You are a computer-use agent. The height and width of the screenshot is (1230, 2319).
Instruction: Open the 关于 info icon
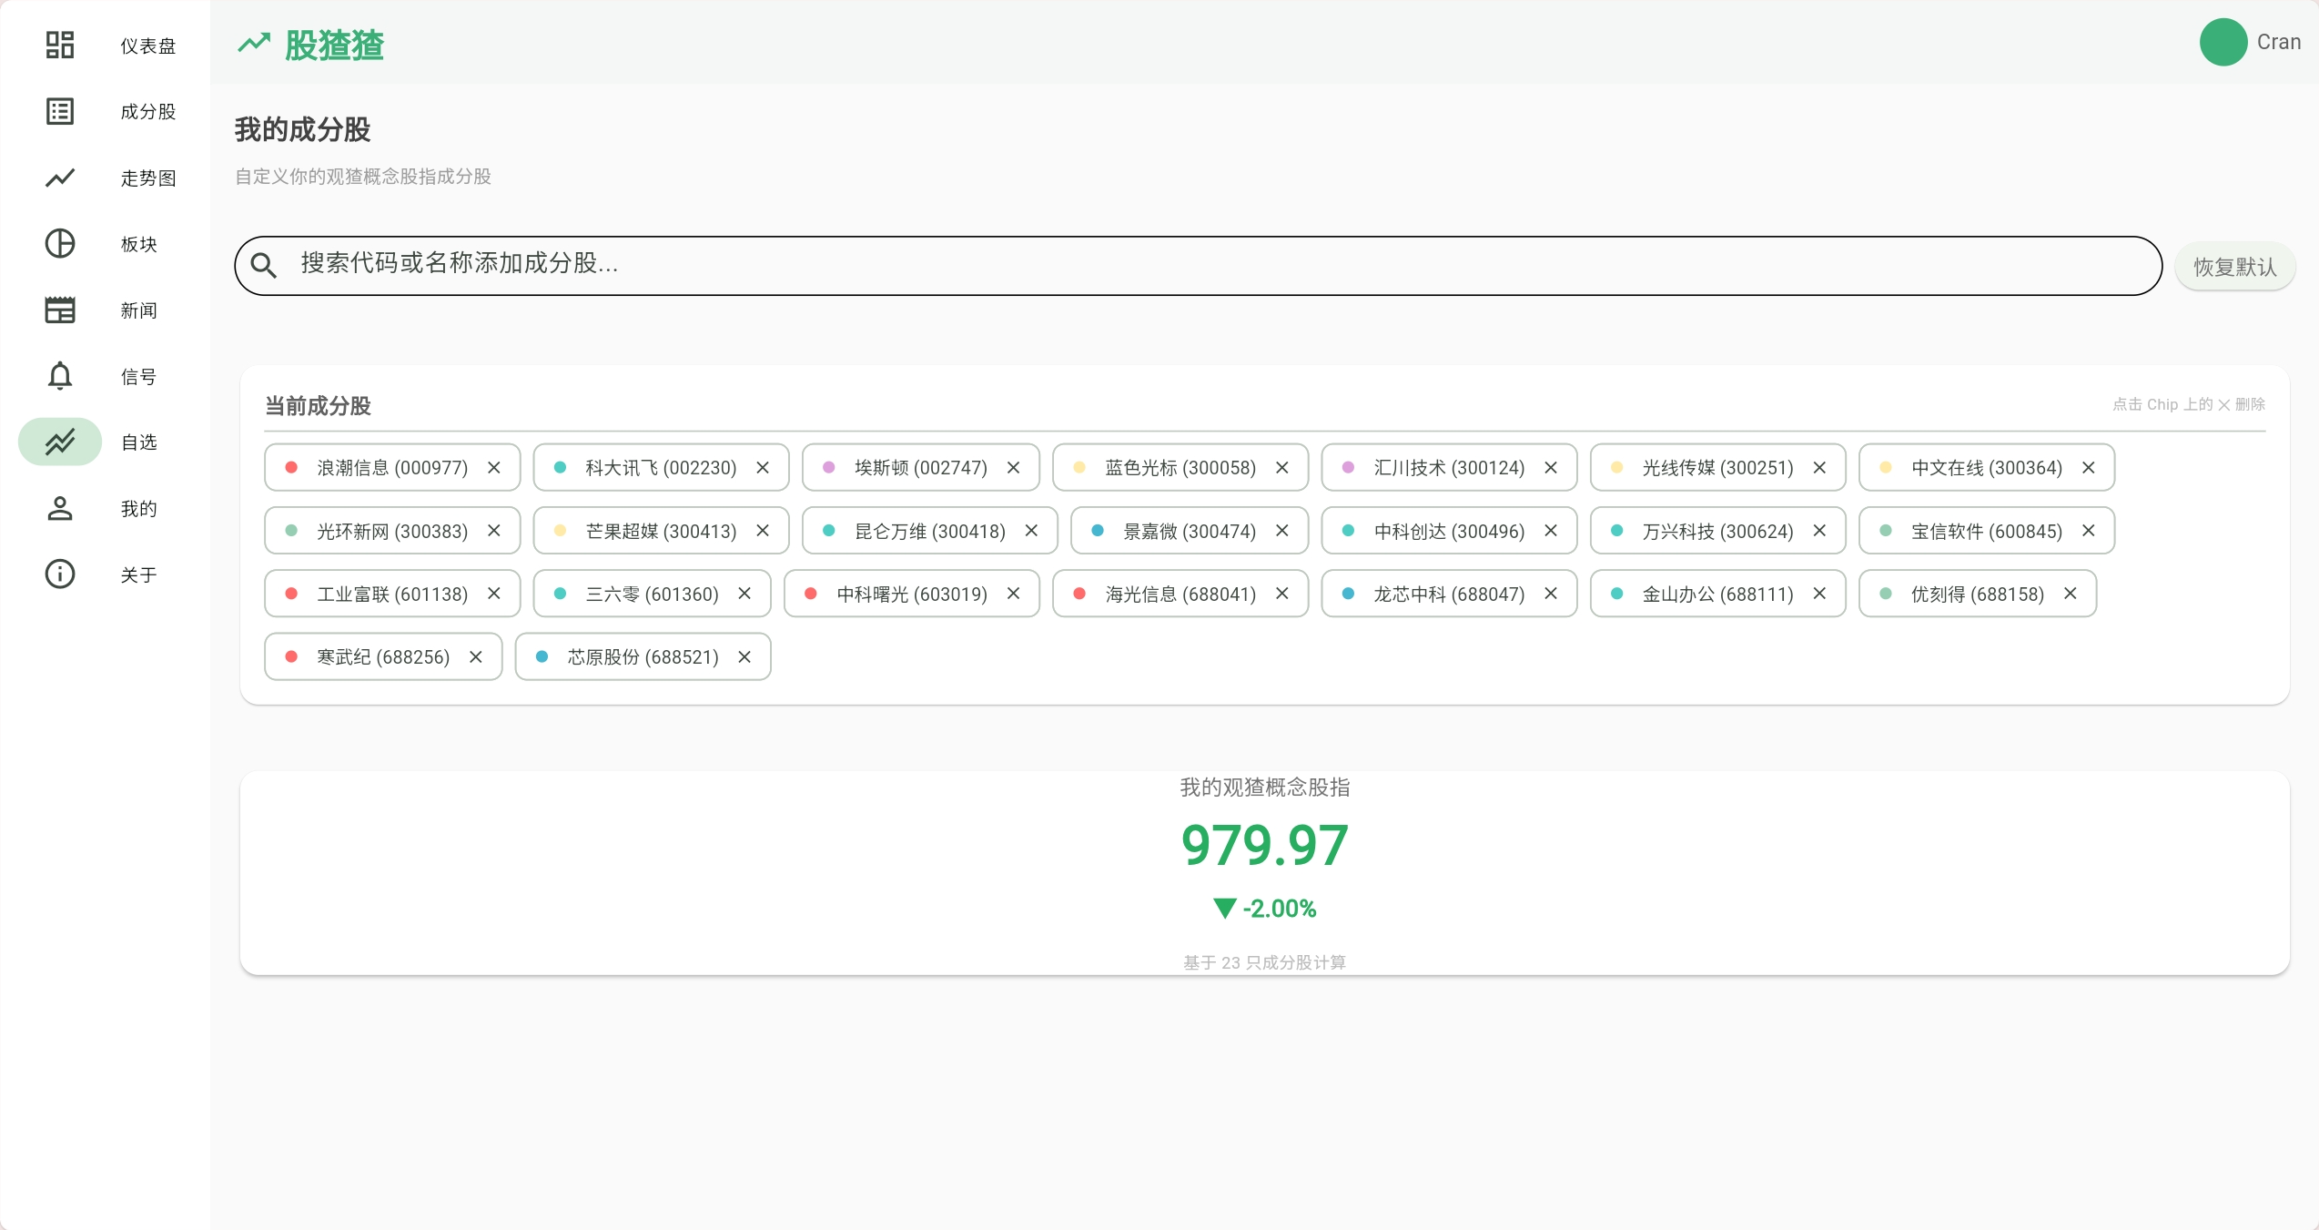(60, 574)
